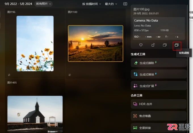Click the 生成式擦除 button
This screenshot has width=193, height=133.
pos(159,63)
